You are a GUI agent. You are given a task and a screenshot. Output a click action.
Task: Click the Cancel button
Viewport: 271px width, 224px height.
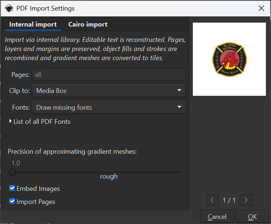tap(217, 217)
